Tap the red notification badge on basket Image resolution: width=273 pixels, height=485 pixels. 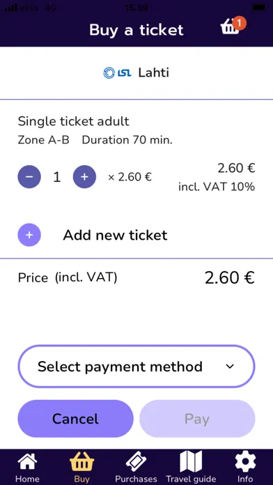[x=240, y=23]
